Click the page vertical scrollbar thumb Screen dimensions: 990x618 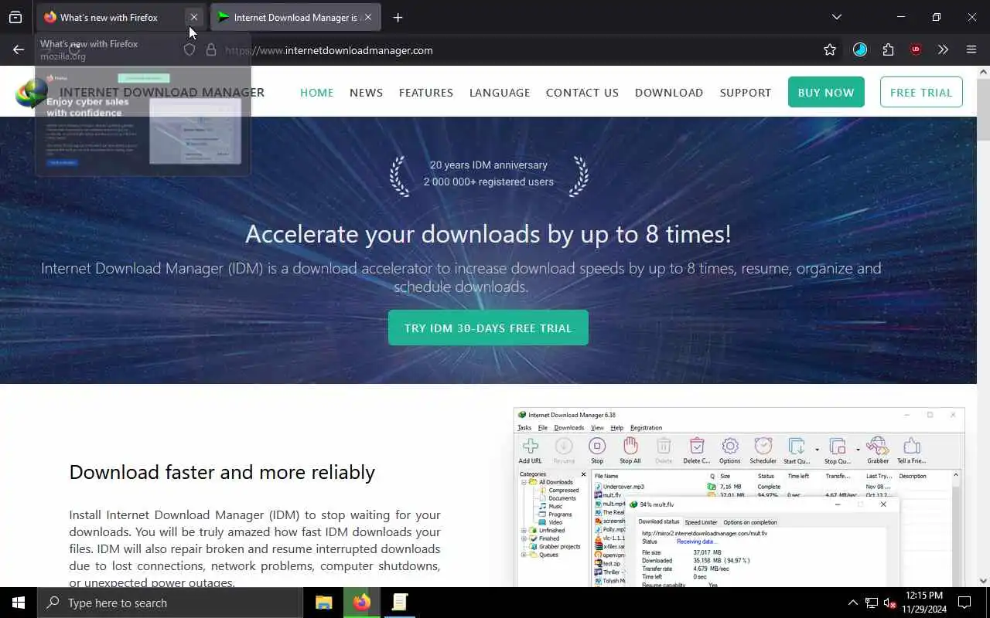click(983, 110)
